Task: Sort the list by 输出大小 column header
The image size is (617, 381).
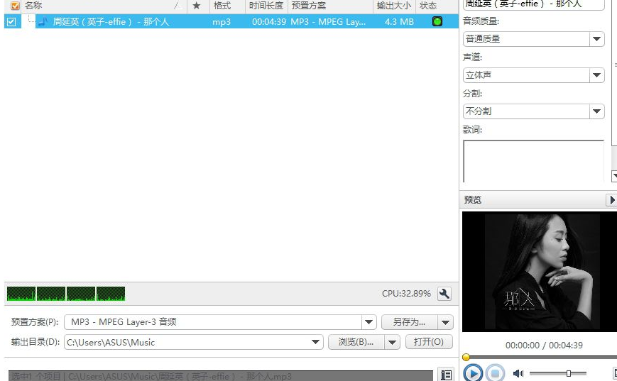Action: pos(394,6)
